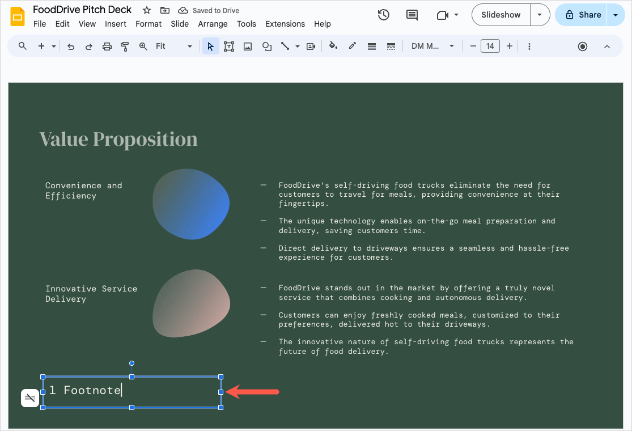Open the Arrange menu
The image size is (632, 431).
pos(213,24)
